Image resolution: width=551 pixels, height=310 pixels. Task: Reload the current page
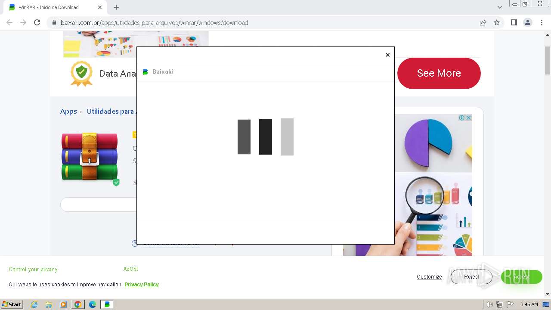pos(37,22)
